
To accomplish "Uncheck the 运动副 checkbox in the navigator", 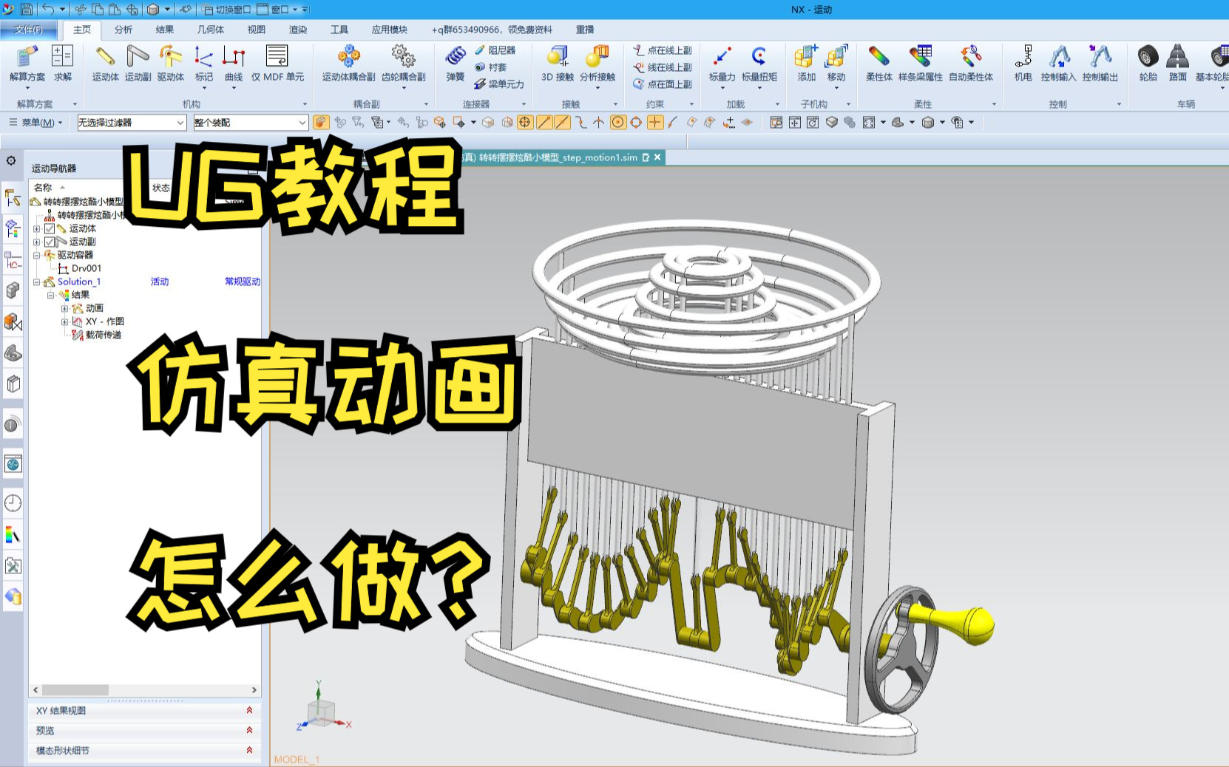I will pos(49,241).
